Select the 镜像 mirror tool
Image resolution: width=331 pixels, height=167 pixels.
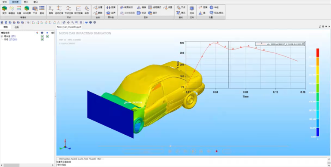(142, 7)
